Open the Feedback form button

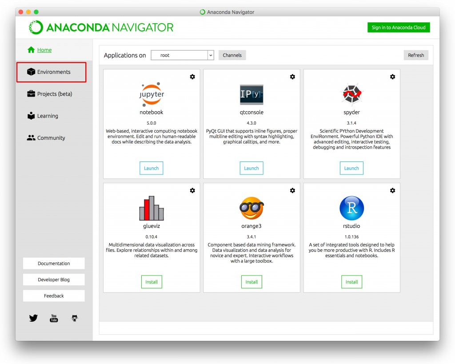click(x=54, y=296)
